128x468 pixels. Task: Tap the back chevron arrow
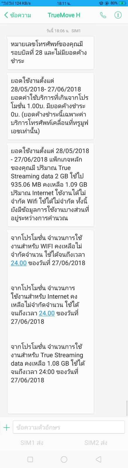click(6, 15)
